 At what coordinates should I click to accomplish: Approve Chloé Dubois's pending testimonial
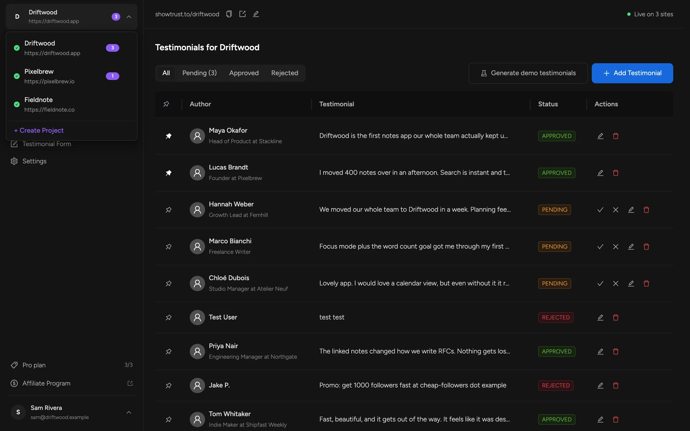pyautogui.click(x=600, y=283)
